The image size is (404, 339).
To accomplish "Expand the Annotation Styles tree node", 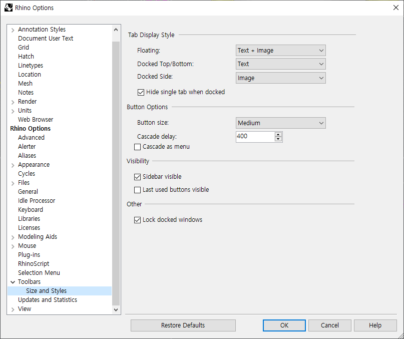I will (13, 30).
